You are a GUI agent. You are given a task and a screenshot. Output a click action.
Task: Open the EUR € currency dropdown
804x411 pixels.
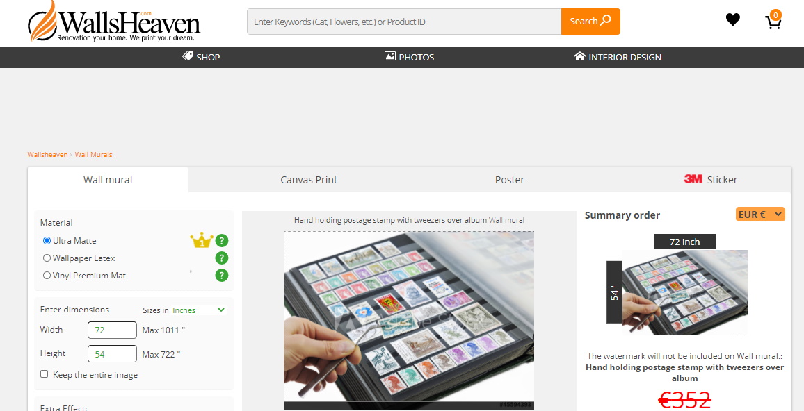[x=760, y=215]
